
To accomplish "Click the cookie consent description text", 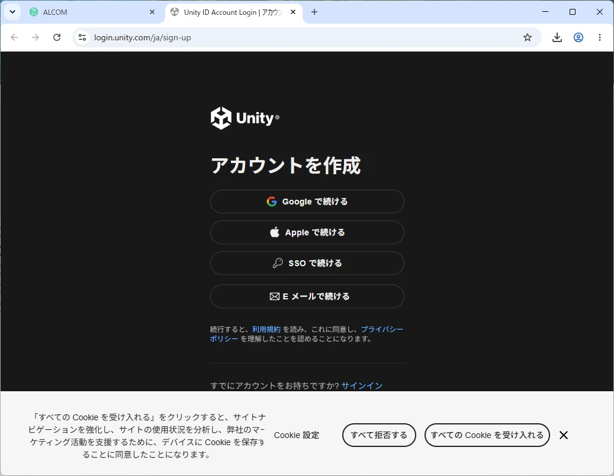I will [147, 436].
